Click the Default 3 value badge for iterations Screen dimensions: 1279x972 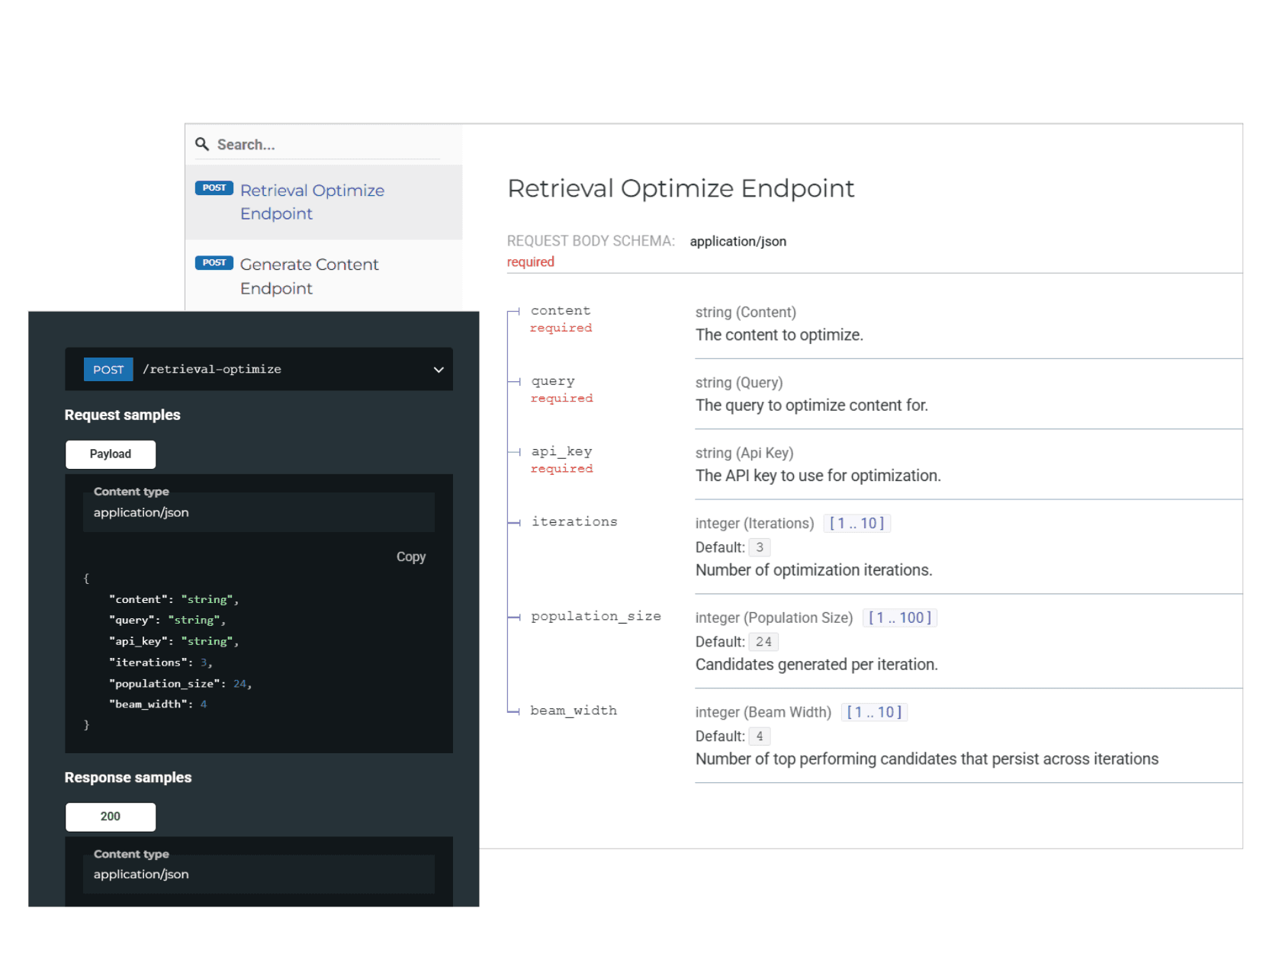click(759, 547)
